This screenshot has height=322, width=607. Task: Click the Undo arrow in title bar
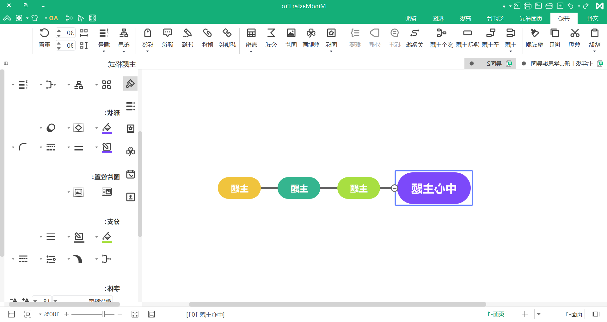(570, 6)
